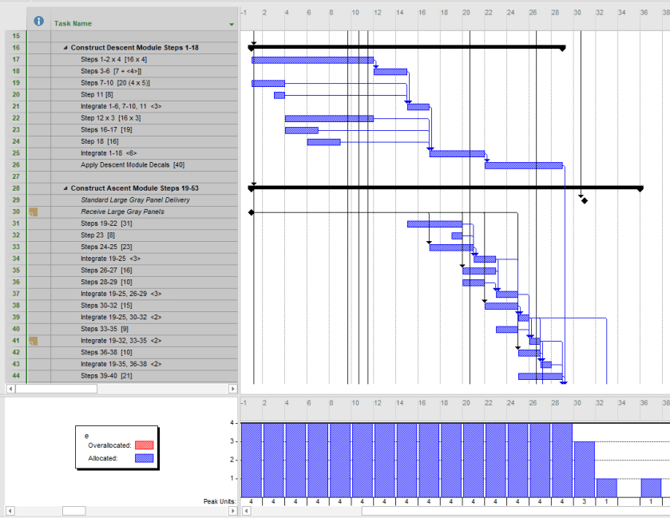670x518 pixels.
Task: Click the thick black Descent Module summary bar
Action: (399, 47)
